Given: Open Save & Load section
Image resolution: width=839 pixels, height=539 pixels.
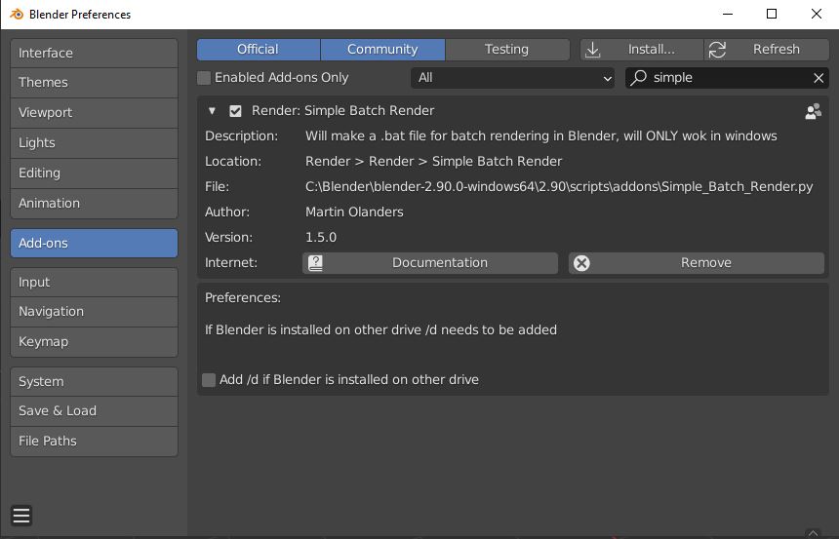Looking at the screenshot, I should tap(95, 411).
